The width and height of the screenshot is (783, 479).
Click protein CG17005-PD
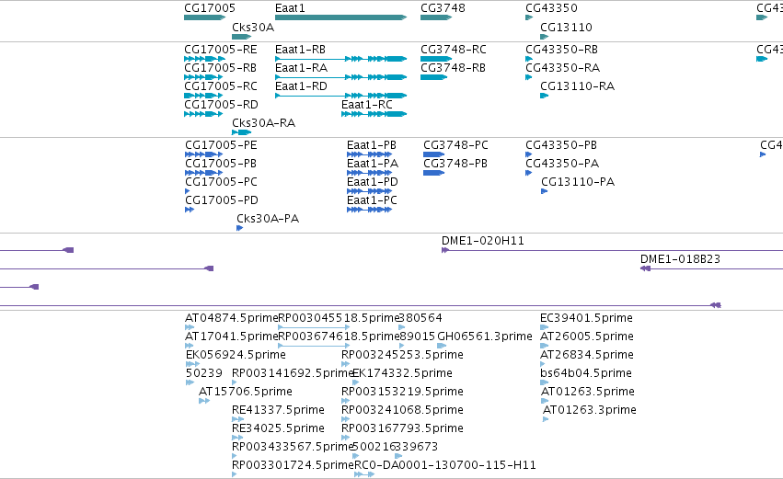[222, 200]
